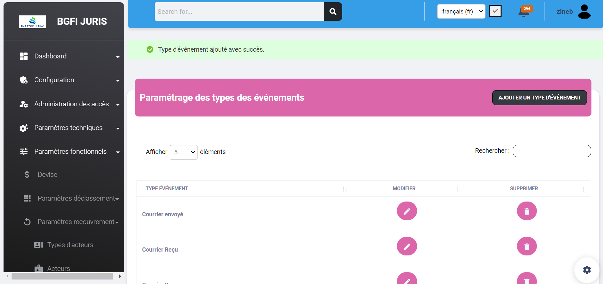Open the zineb user profile icon
The height and width of the screenshot is (284, 603).
pos(584,12)
